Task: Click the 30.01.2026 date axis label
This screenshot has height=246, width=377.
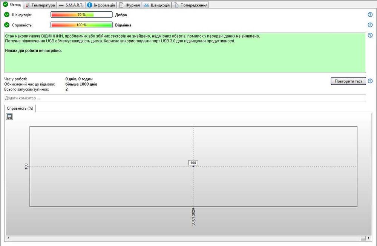Action: (x=193, y=217)
